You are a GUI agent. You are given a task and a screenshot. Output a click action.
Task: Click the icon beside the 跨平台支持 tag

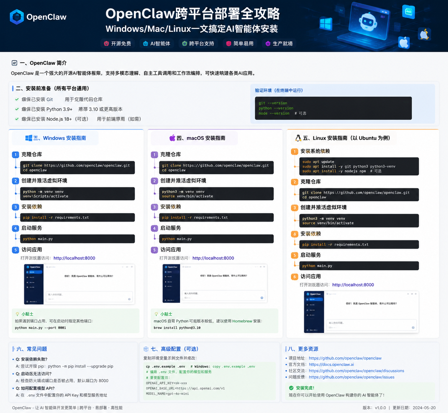185,44
